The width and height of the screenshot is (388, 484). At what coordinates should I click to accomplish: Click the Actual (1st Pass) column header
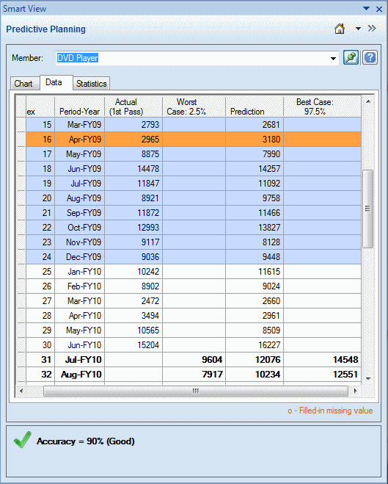[133, 106]
